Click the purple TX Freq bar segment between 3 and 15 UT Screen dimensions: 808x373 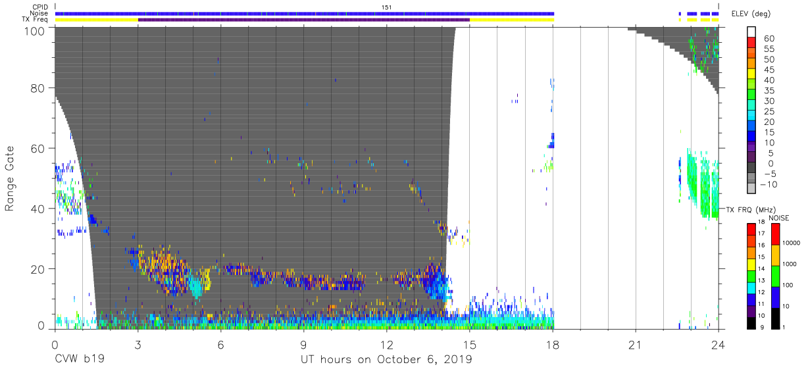coord(303,20)
